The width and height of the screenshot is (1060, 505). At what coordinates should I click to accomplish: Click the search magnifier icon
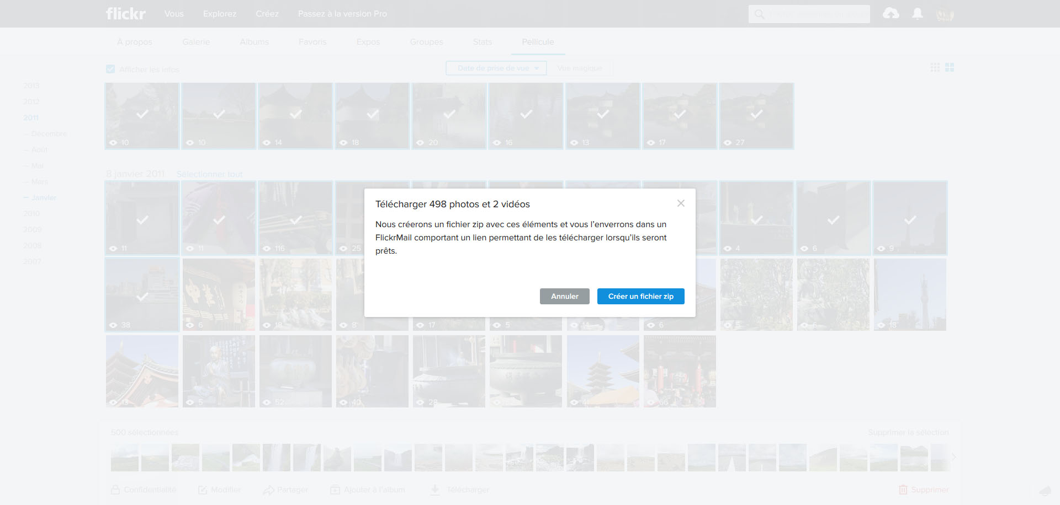[x=760, y=14]
